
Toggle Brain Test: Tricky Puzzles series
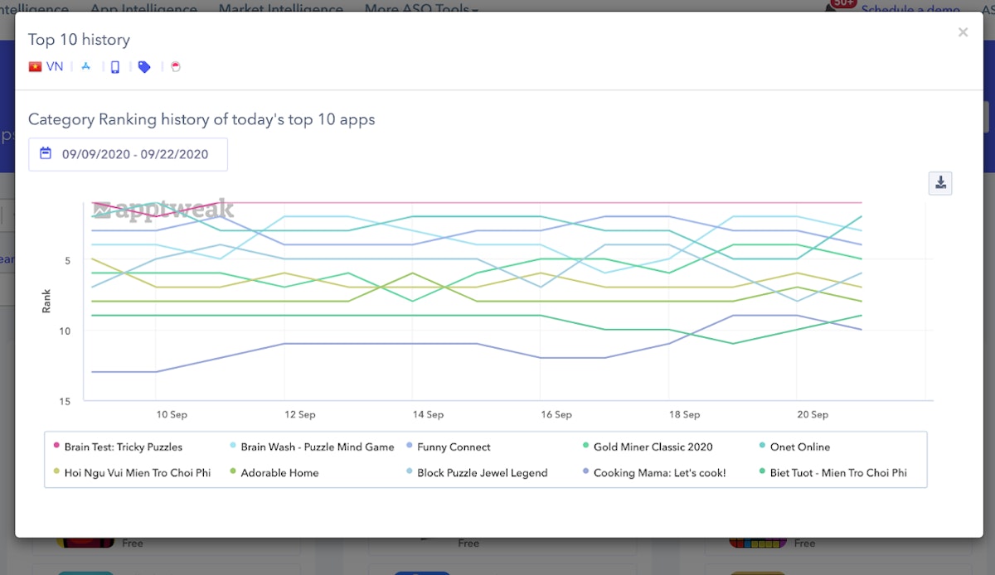click(123, 447)
